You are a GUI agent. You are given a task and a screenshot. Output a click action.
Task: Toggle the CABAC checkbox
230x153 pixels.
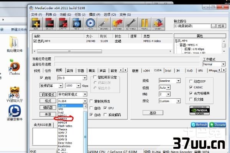[191, 87]
